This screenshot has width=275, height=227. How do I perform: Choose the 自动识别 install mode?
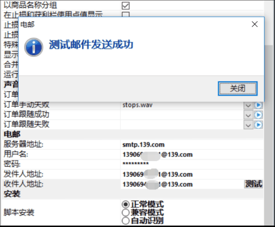[126, 221]
